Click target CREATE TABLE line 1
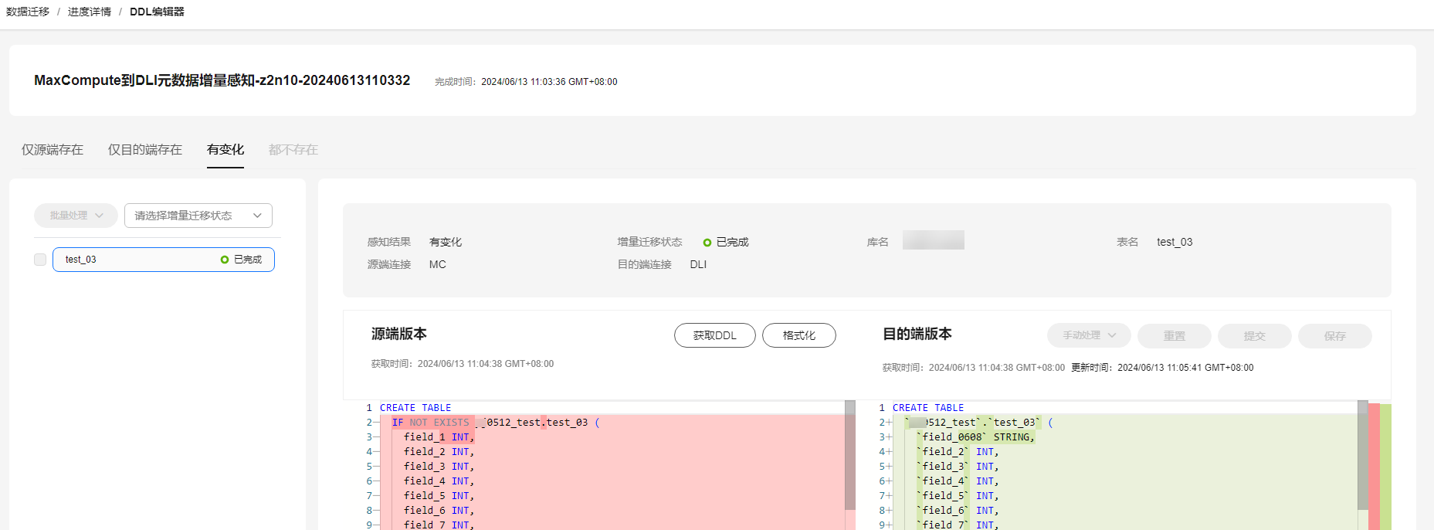Screen dimensions: 1434x530 [928, 408]
